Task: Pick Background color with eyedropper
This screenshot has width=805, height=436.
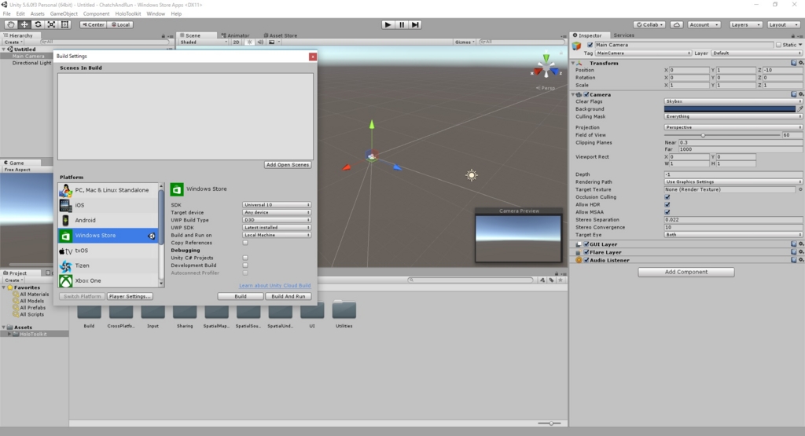Action: click(799, 108)
